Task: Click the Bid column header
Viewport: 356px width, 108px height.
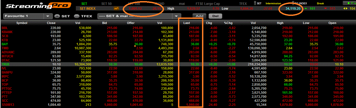Action: click(x=105, y=23)
